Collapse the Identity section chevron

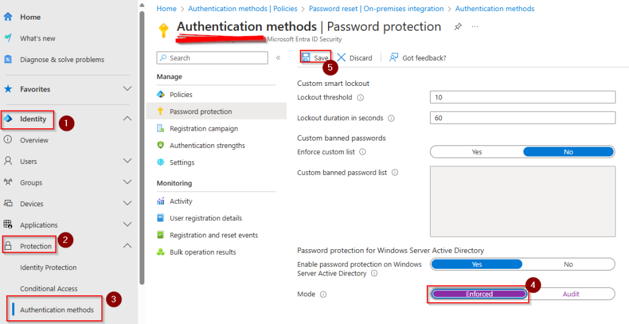coord(127,119)
